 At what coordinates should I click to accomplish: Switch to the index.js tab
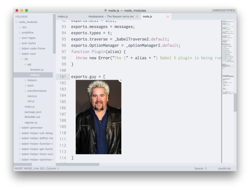pos(63,17)
